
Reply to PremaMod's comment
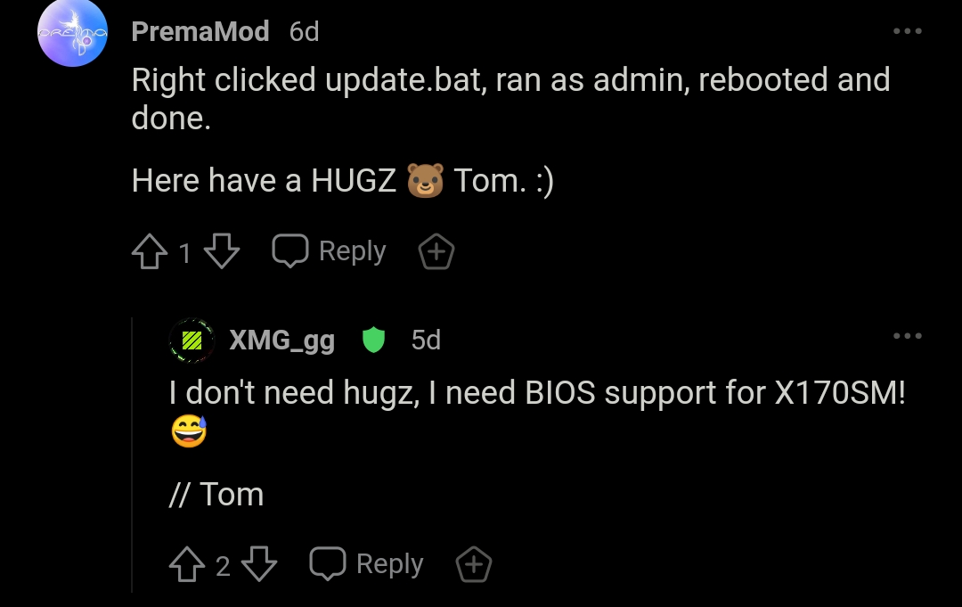coord(330,252)
